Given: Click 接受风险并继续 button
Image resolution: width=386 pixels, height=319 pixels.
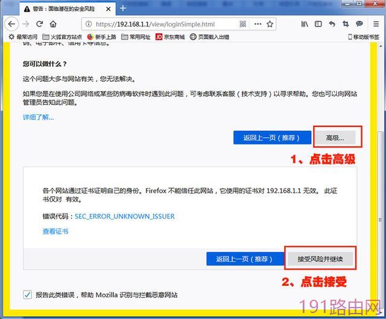Looking at the screenshot, I should tap(320, 259).
